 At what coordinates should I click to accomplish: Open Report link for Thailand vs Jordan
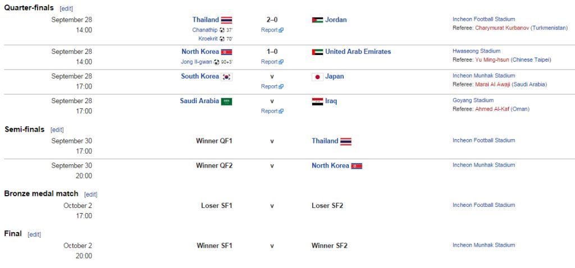pyautogui.click(x=272, y=30)
